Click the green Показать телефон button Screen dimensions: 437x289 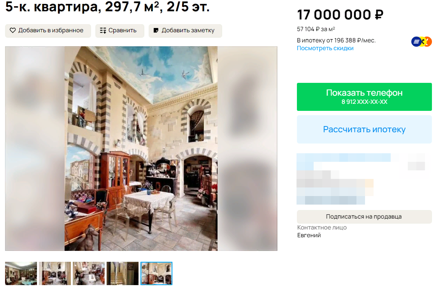pos(364,97)
